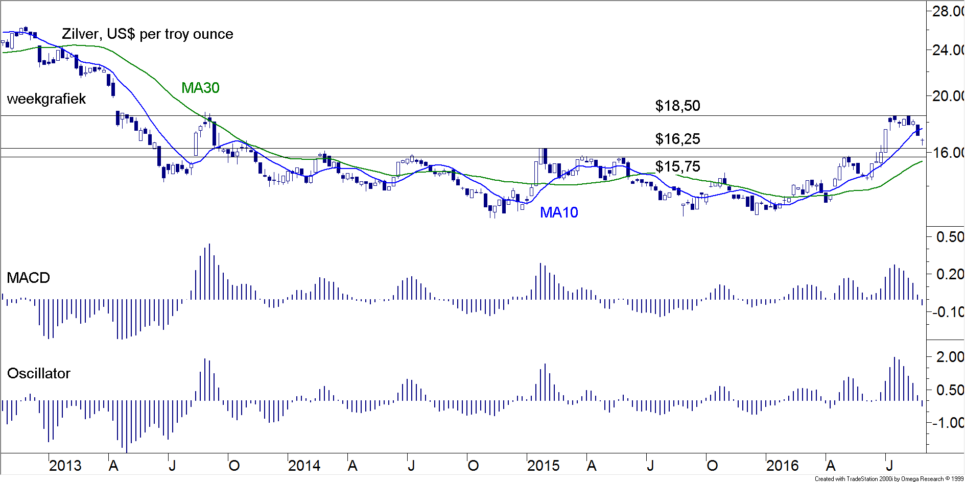
Task: Click the 20.00 price axis value
Action: coord(948,96)
